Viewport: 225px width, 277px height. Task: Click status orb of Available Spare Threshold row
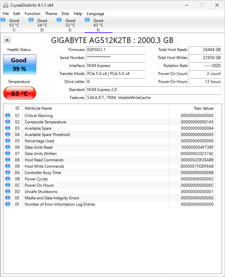[x=8, y=134]
